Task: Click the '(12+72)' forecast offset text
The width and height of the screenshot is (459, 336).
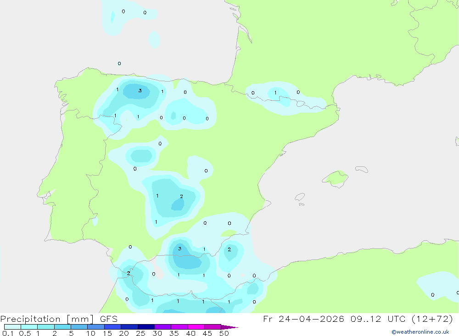Action: pyautogui.click(x=432, y=319)
